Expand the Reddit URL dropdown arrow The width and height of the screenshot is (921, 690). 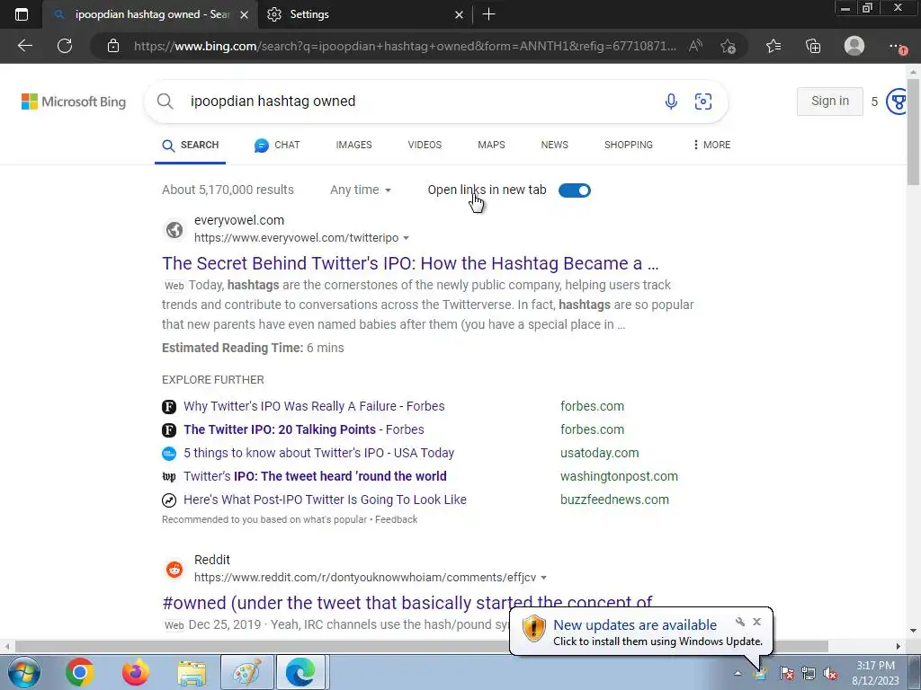[x=543, y=578]
